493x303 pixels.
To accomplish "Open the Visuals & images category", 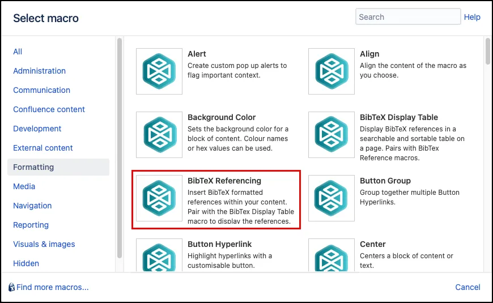I will coord(44,244).
